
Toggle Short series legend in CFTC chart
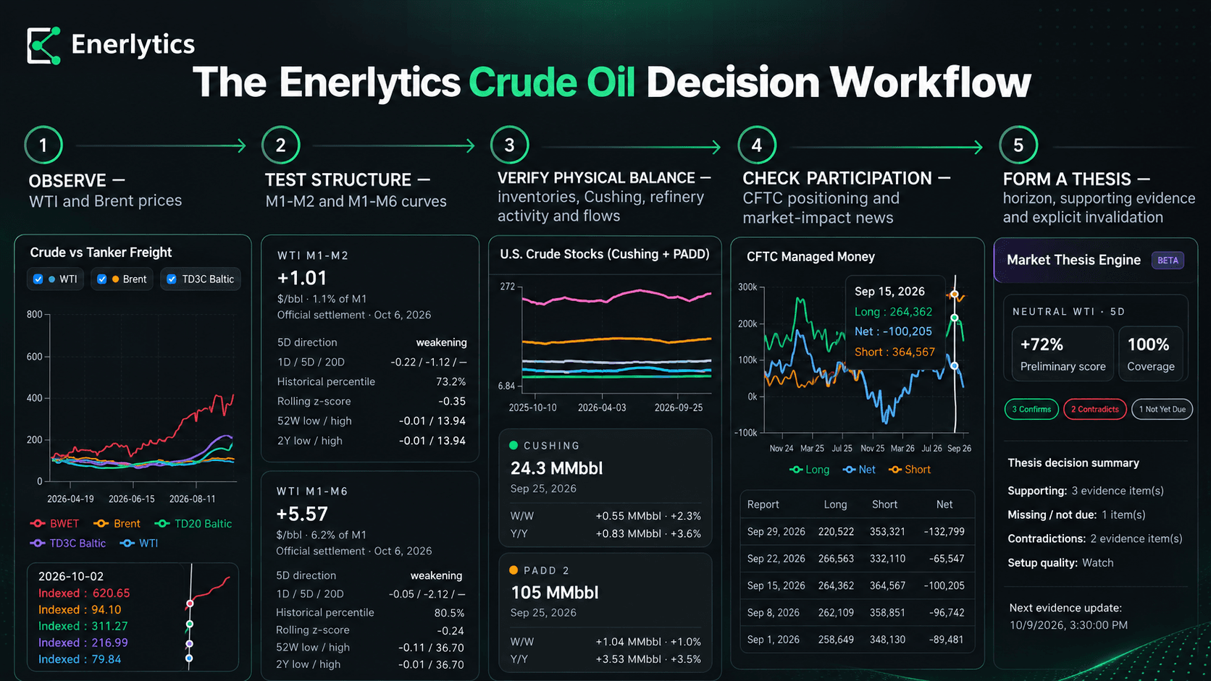910,470
